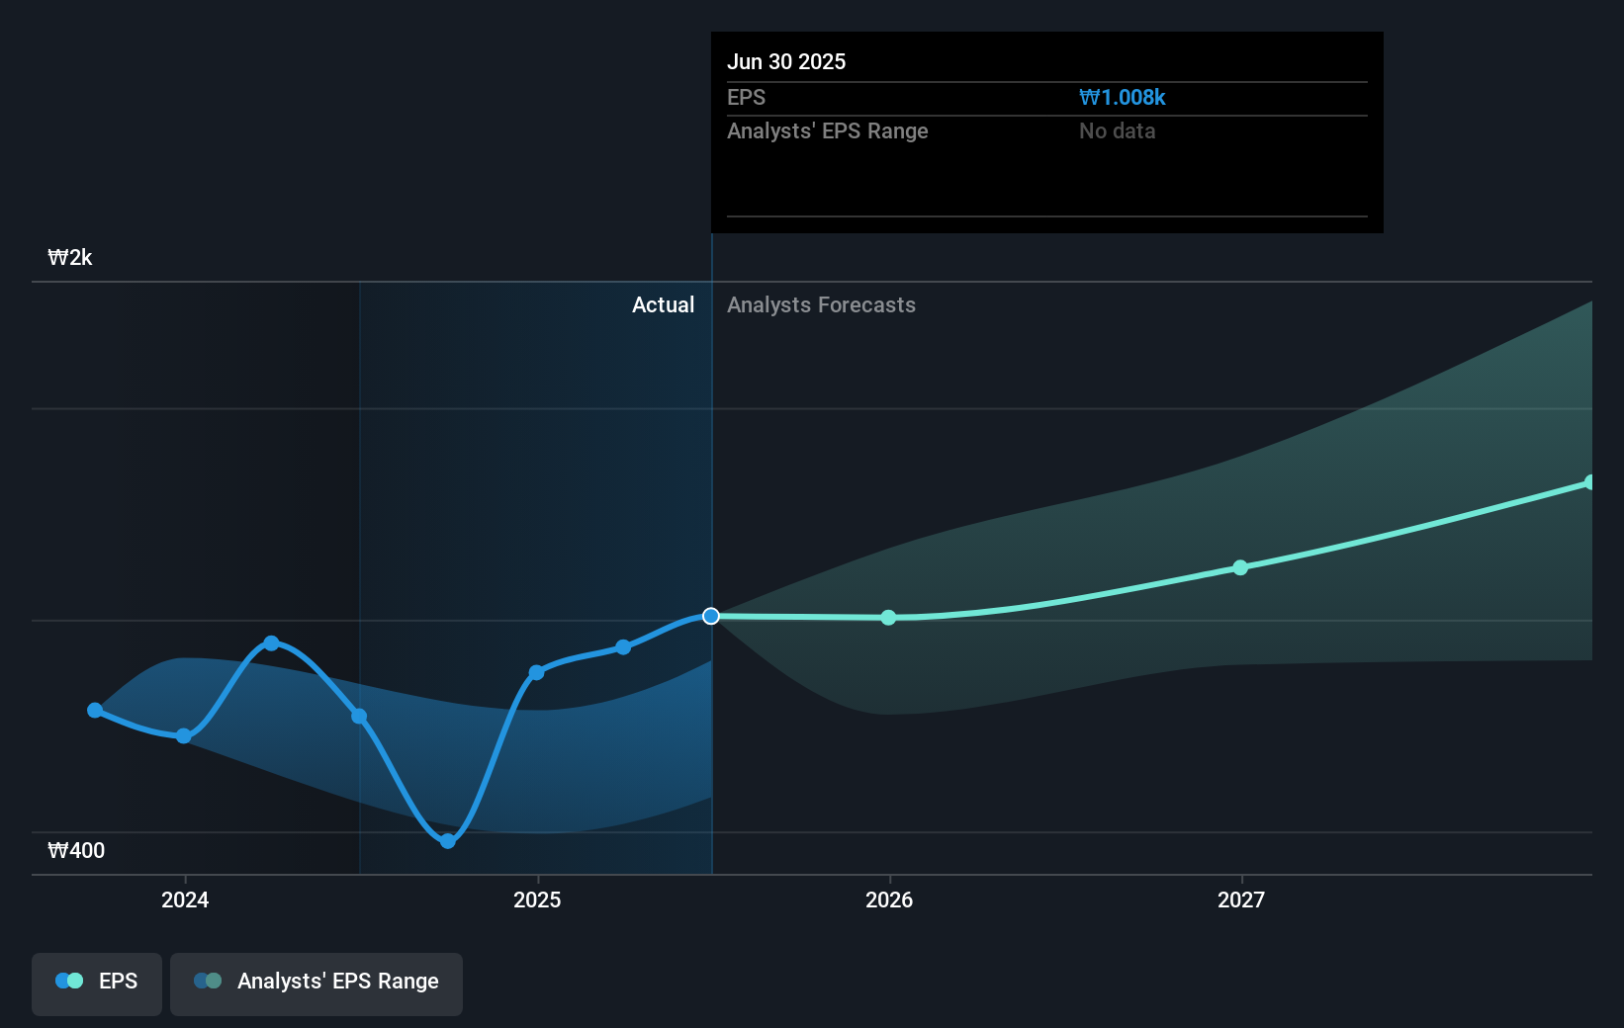The width and height of the screenshot is (1624, 1028).
Task: Click the 2024 x-axis year label
Action: [185, 899]
